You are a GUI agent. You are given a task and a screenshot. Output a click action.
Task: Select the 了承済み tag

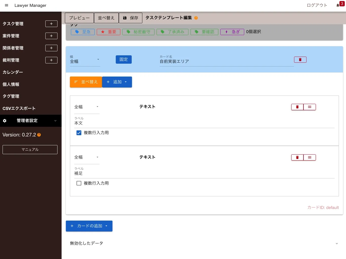click(x=172, y=32)
